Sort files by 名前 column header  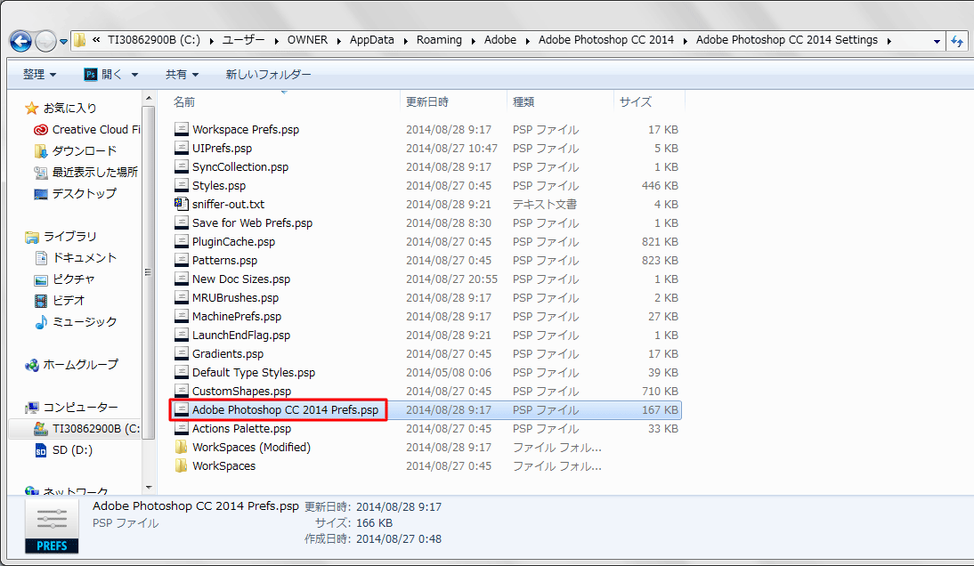coord(184,101)
